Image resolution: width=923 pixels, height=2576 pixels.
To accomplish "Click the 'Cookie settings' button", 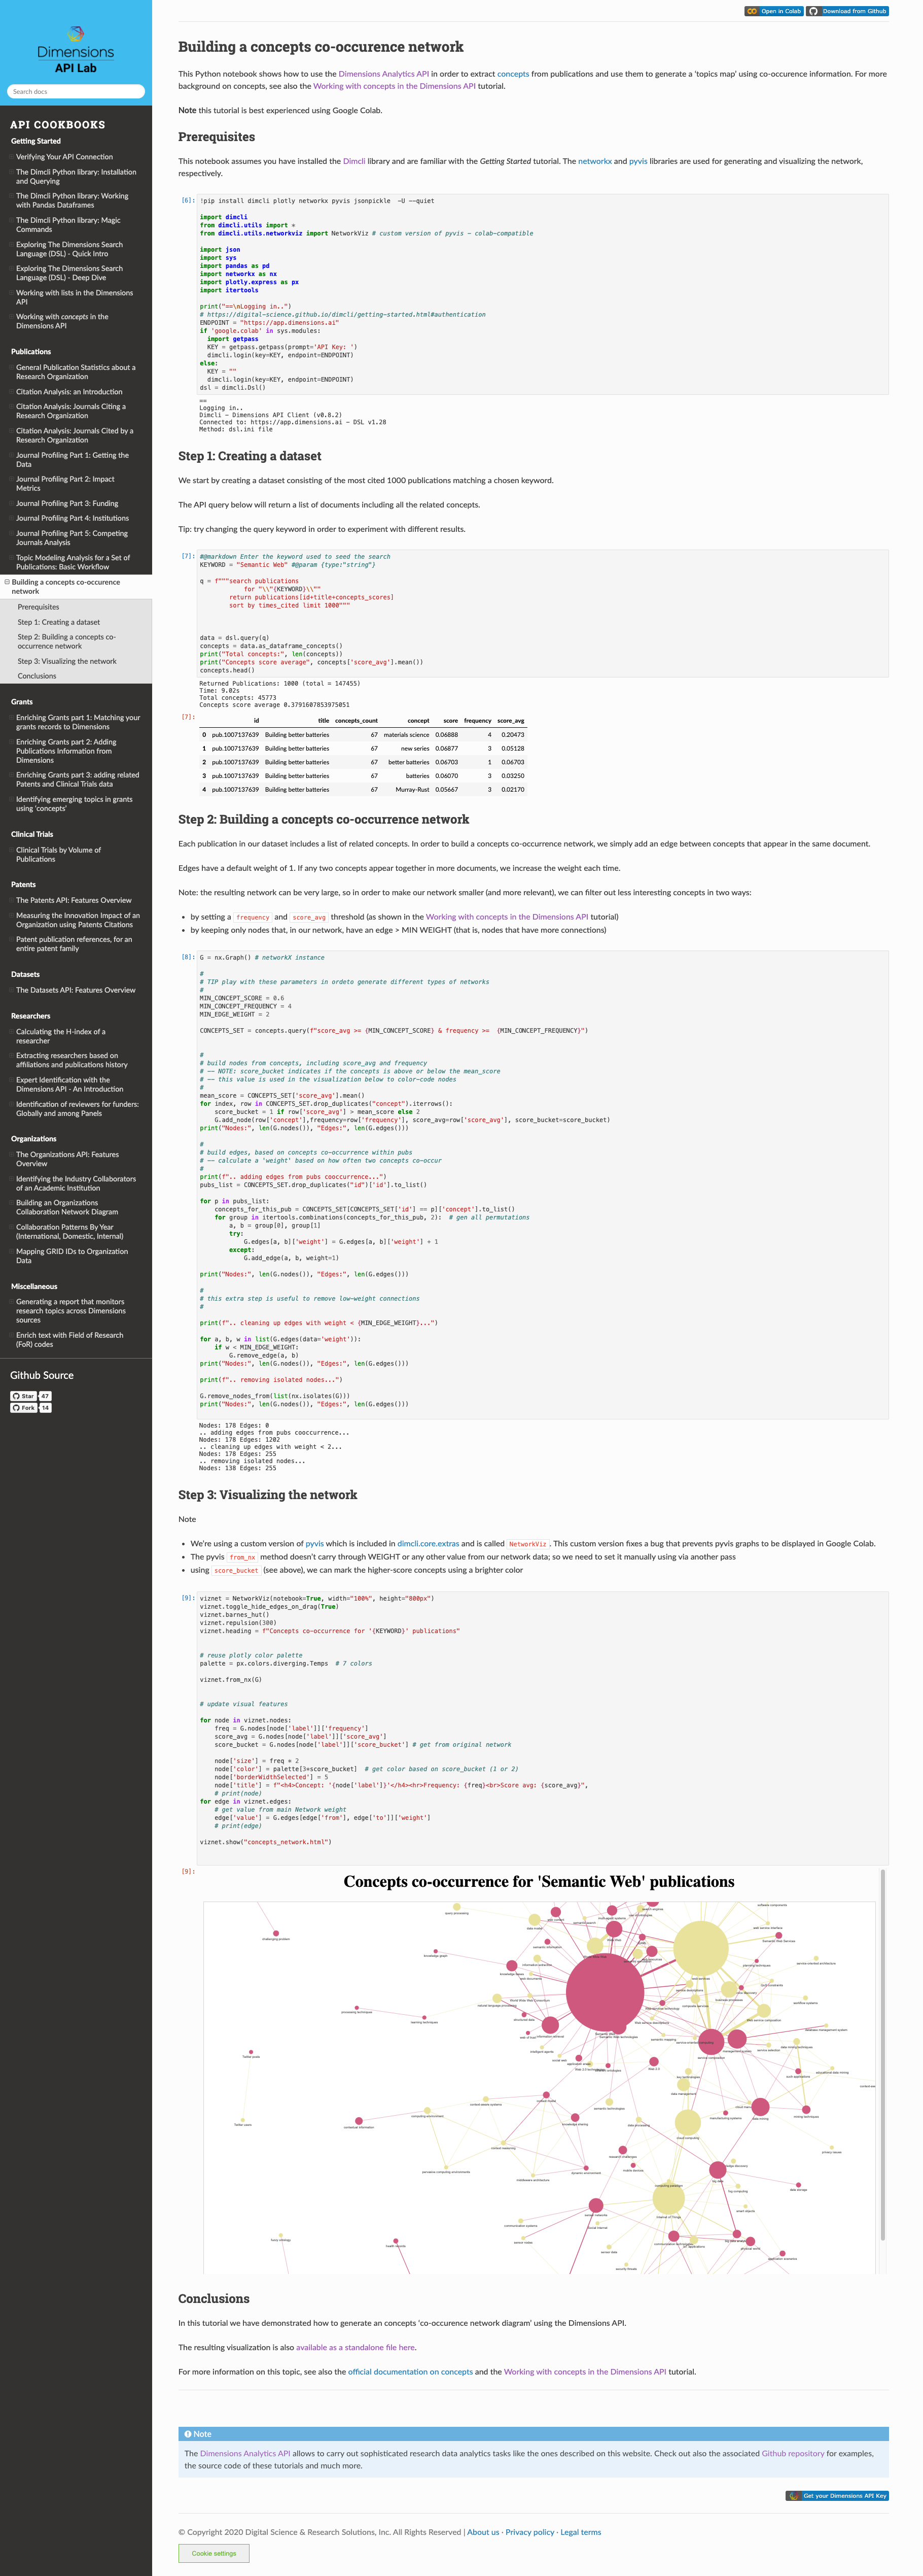I will coord(214,2553).
